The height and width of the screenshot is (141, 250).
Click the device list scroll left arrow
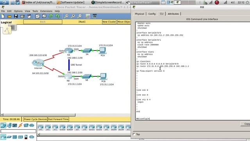[38, 134]
